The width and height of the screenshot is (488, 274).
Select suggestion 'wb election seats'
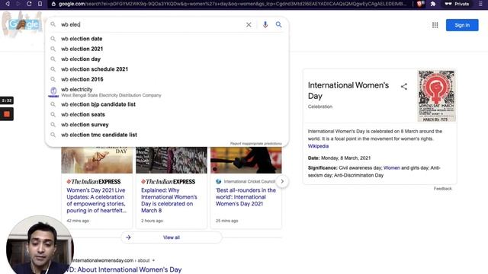(x=167, y=114)
